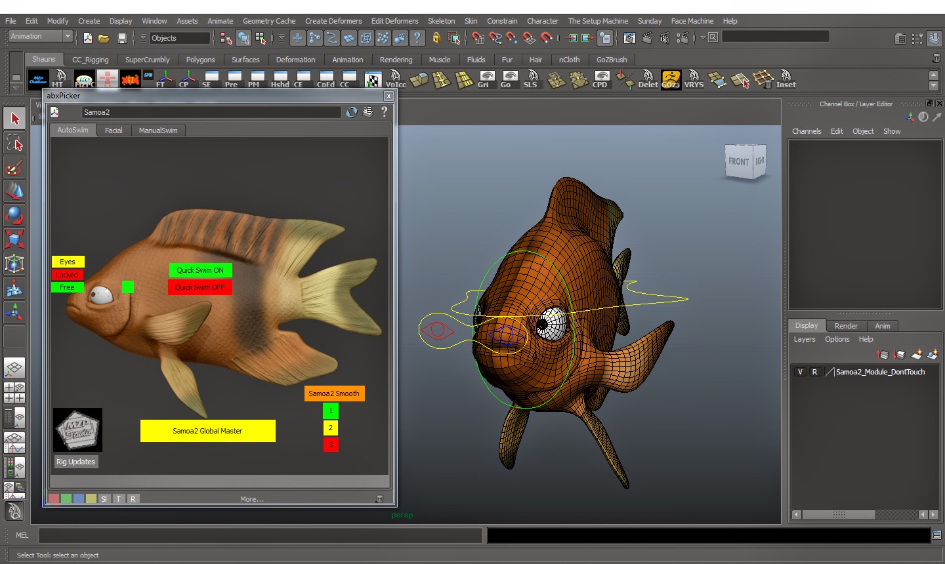The height and width of the screenshot is (564, 945).
Task: Choose the Lasso select tool
Action: (14, 143)
